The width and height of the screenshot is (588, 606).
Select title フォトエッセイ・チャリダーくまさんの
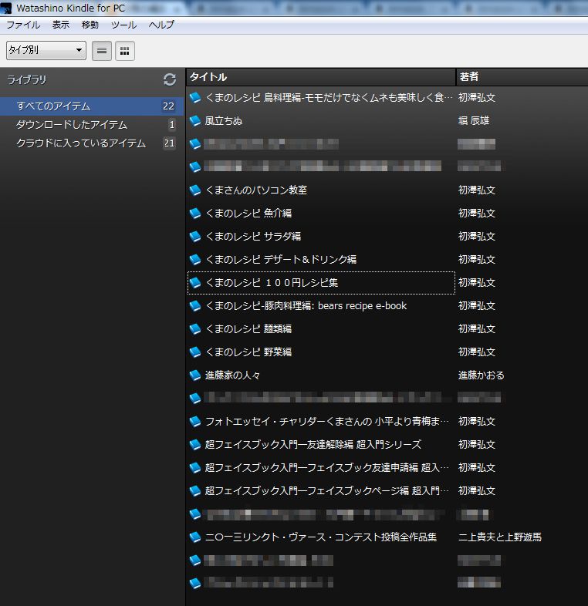coord(327,421)
